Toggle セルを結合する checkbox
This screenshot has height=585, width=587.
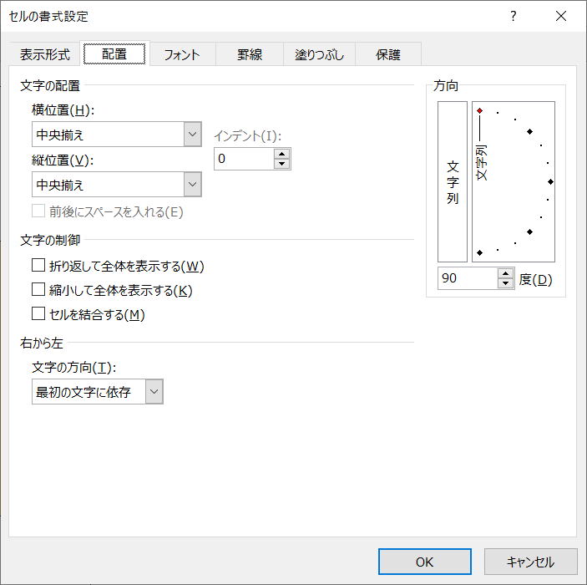pyautogui.click(x=38, y=313)
